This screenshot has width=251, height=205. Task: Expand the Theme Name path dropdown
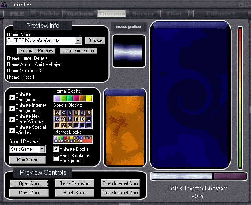78,40
